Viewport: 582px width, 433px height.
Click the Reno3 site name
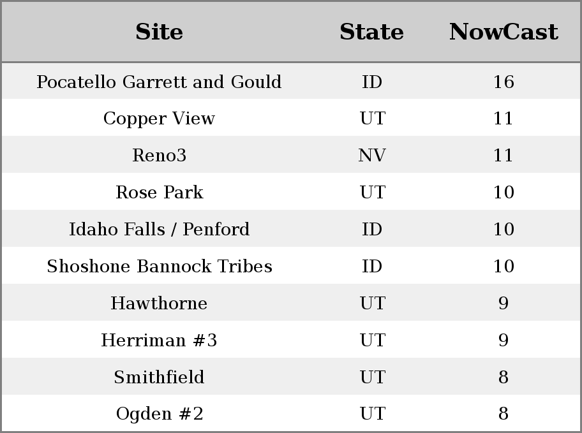(x=159, y=156)
